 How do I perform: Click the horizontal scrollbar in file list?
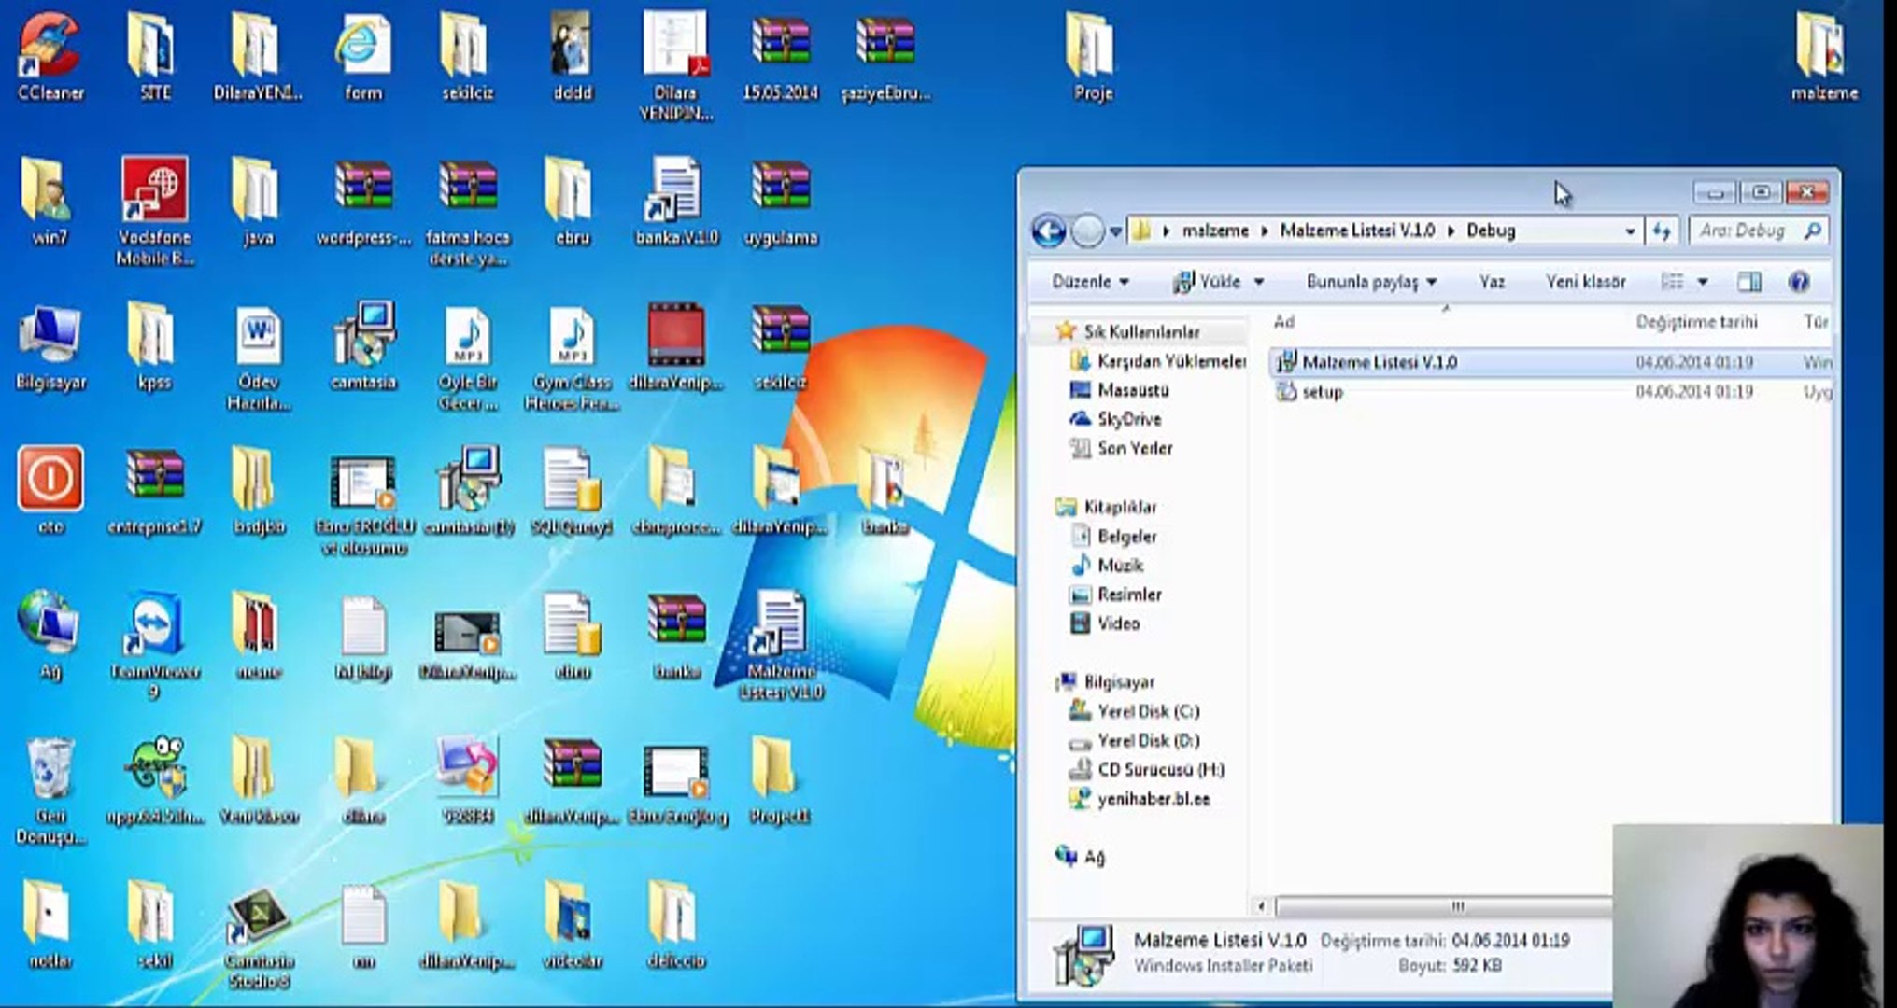click(x=1444, y=906)
